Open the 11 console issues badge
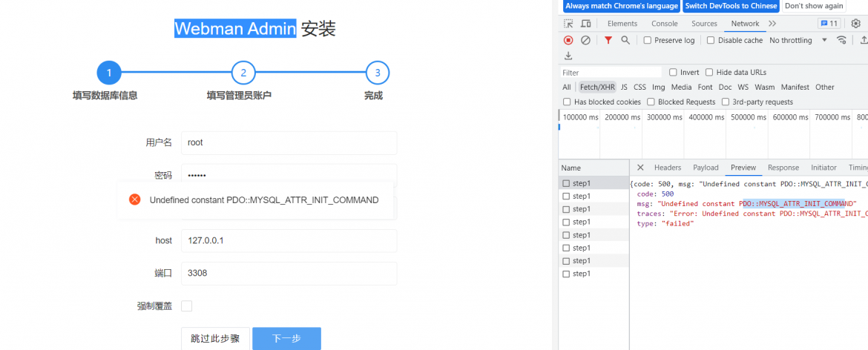This screenshot has height=350, width=868. [829, 23]
